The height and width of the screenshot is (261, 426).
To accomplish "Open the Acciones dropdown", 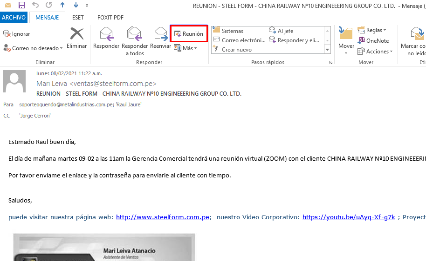I will click(x=375, y=52).
